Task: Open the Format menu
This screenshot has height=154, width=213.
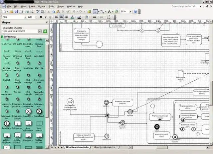Action: (x=42, y=7)
